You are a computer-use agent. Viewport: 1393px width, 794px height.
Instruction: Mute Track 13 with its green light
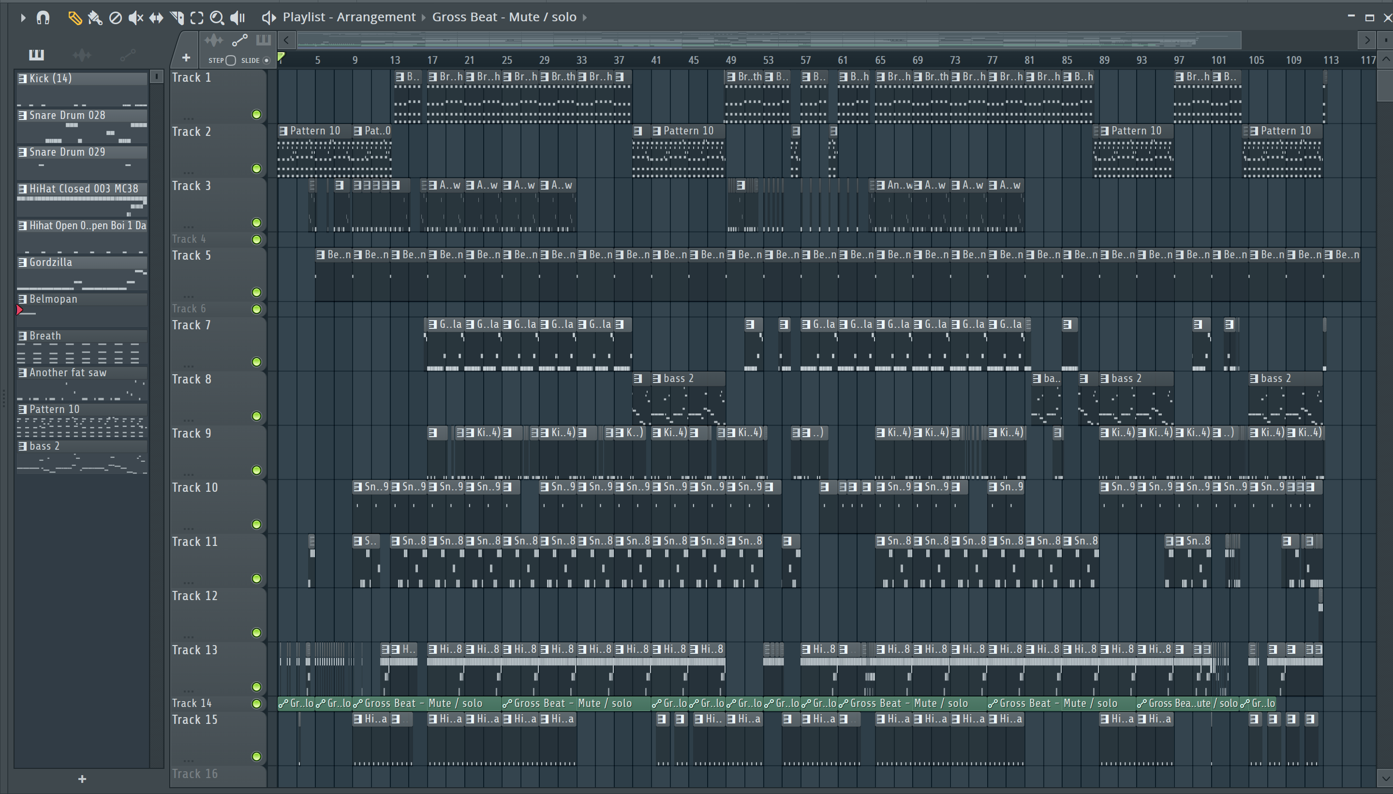(x=256, y=687)
